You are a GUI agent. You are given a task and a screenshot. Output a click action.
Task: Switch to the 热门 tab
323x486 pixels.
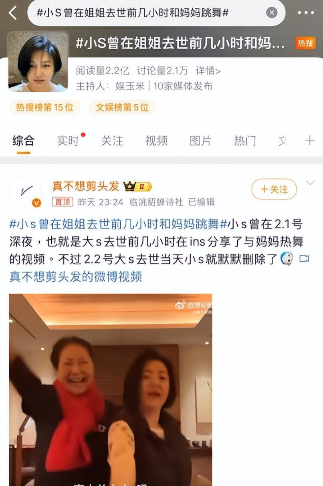click(245, 141)
